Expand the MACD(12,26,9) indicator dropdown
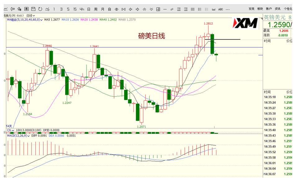 click(x=18, y=136)
